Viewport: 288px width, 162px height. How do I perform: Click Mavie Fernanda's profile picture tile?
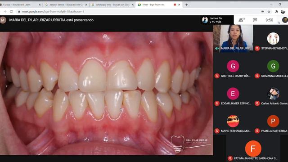coord(233,121)
